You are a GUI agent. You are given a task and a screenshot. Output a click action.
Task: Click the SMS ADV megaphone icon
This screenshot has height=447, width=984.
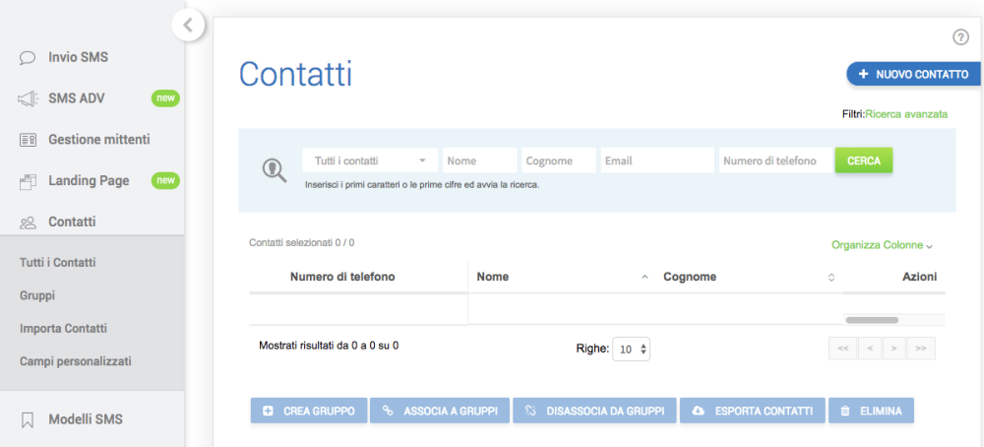(28, 98)
